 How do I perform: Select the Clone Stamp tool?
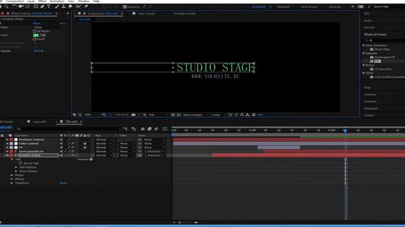(63, 6)
